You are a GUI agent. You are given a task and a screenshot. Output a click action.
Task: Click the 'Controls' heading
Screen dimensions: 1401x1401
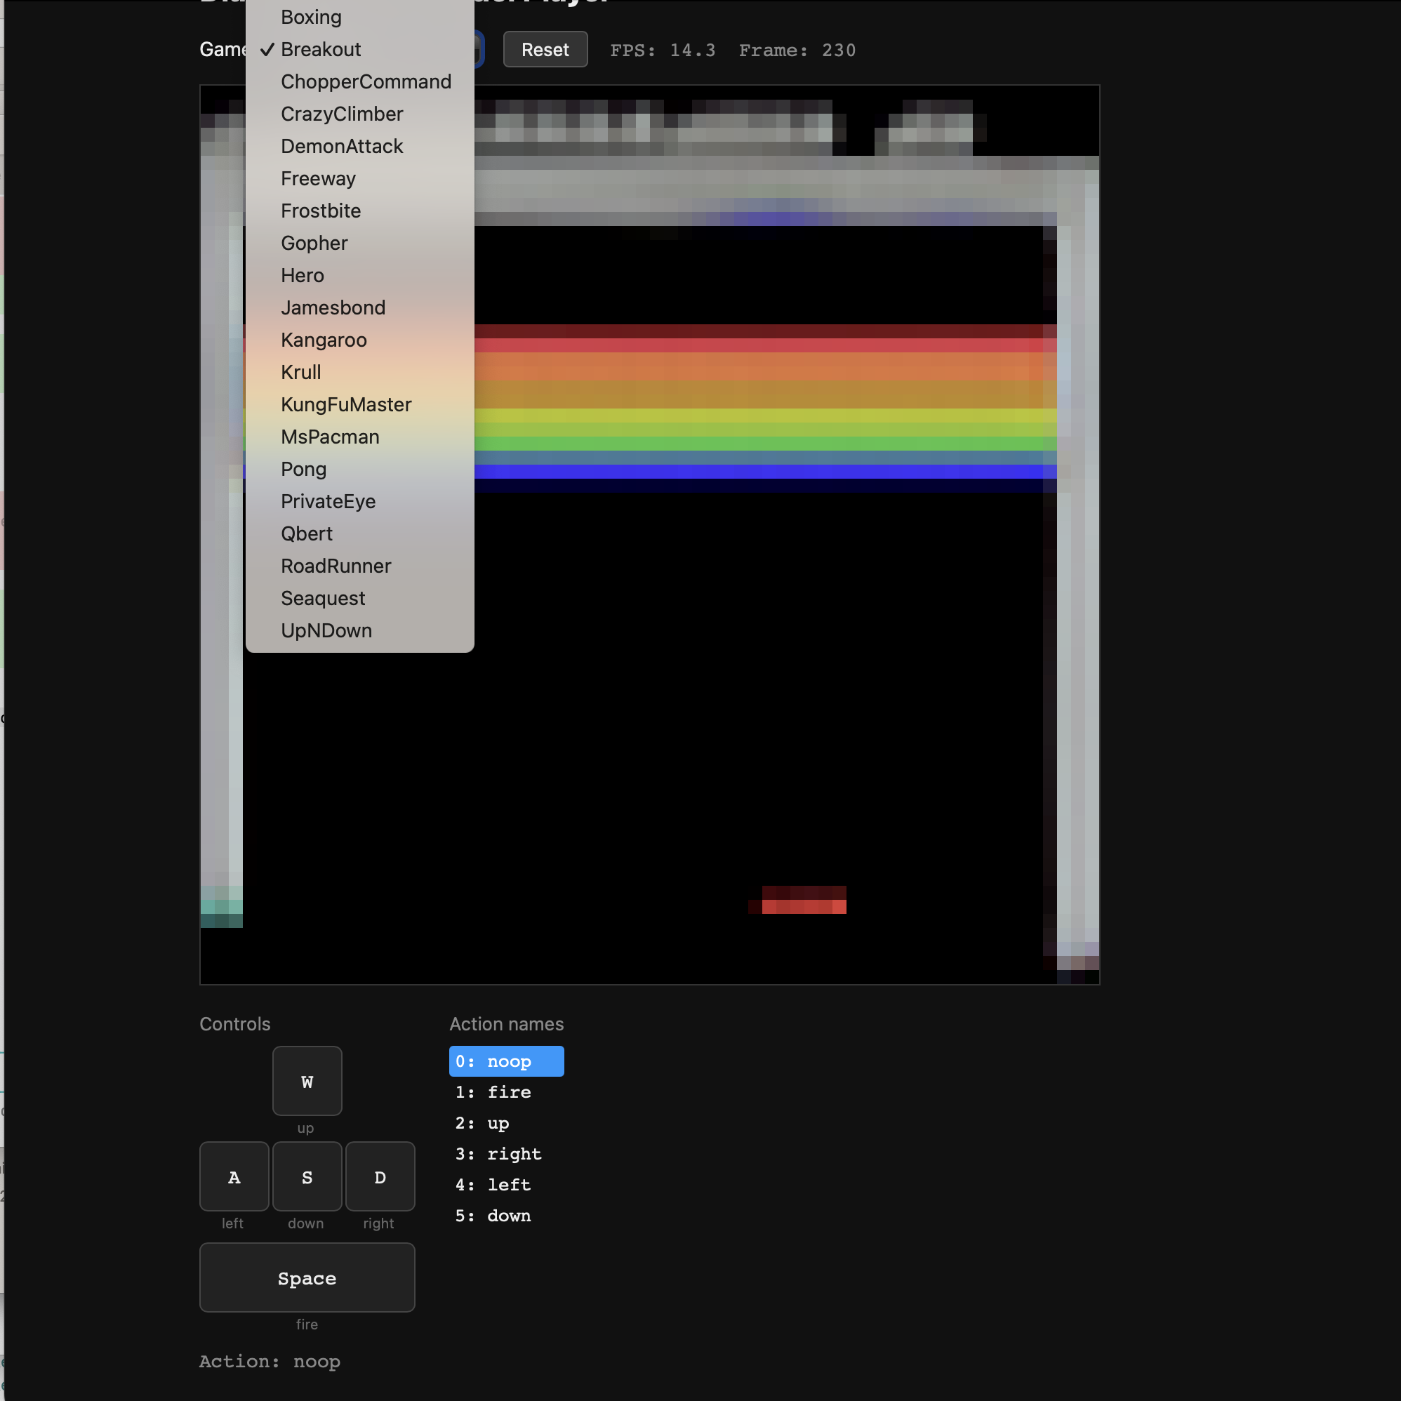point(235,1024)
